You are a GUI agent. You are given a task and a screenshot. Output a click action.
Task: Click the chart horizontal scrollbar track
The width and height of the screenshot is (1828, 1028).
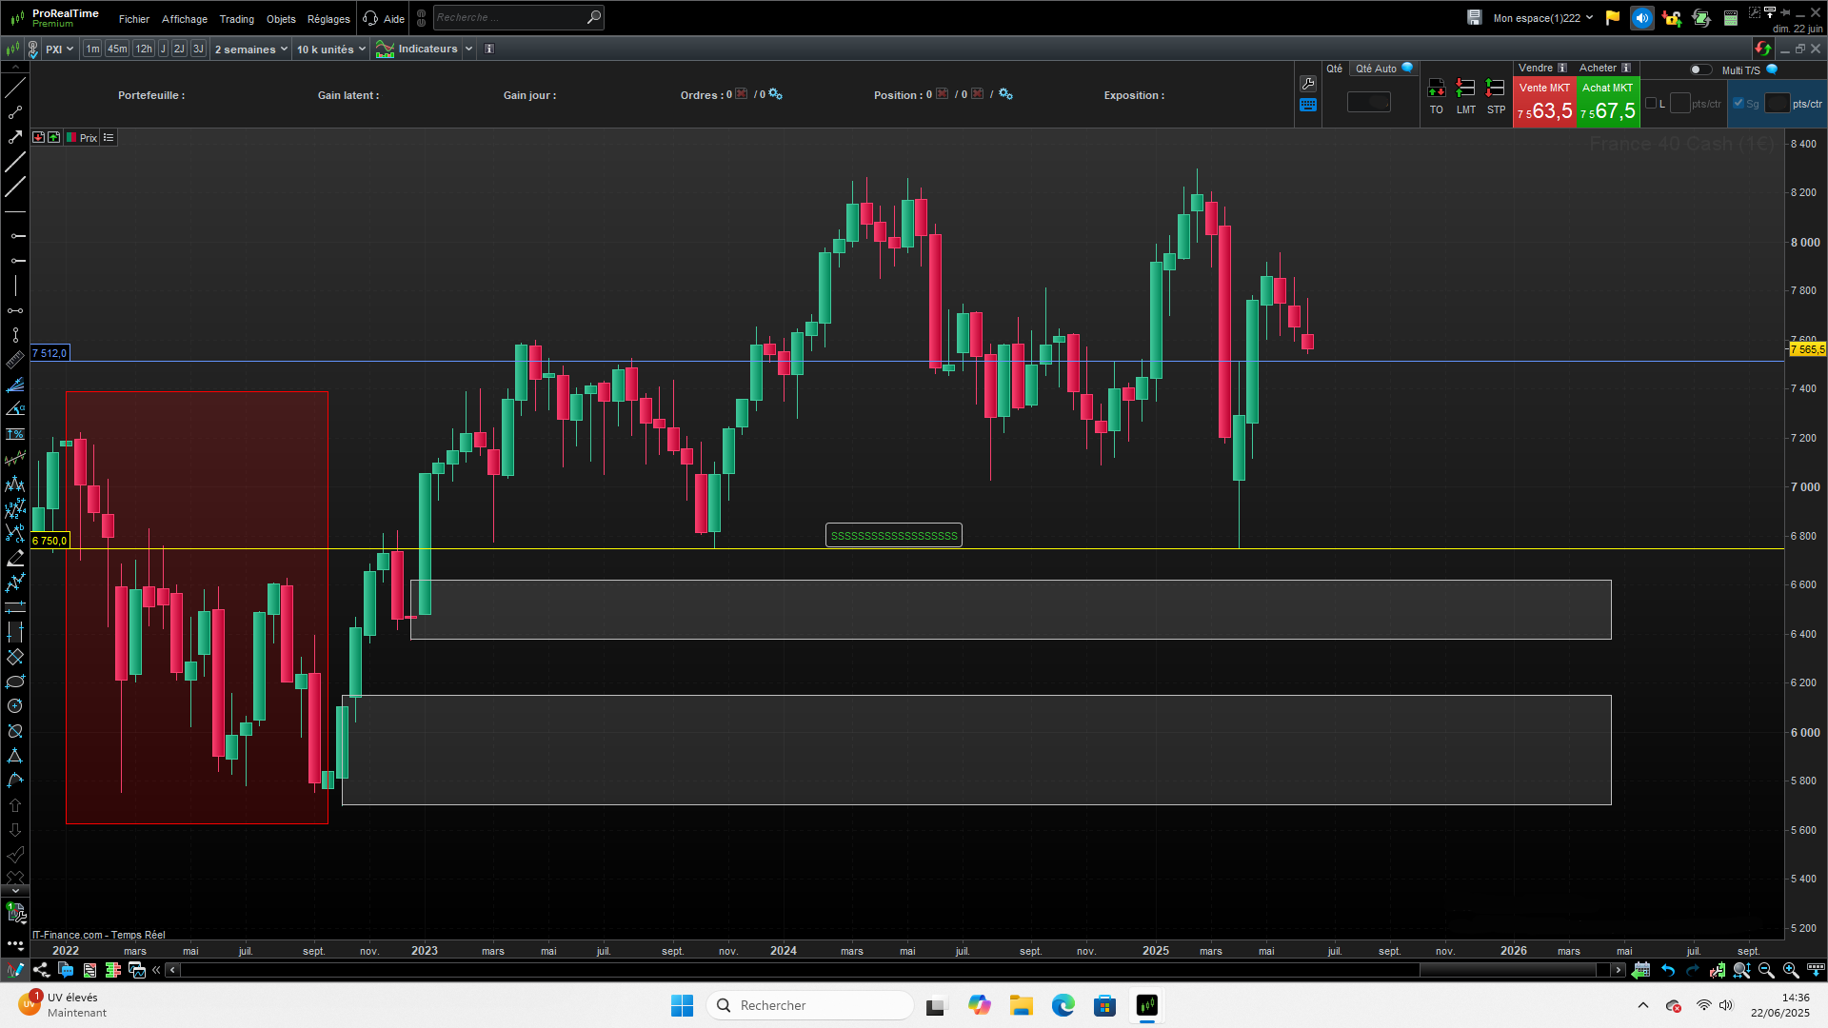click(800, 970)
